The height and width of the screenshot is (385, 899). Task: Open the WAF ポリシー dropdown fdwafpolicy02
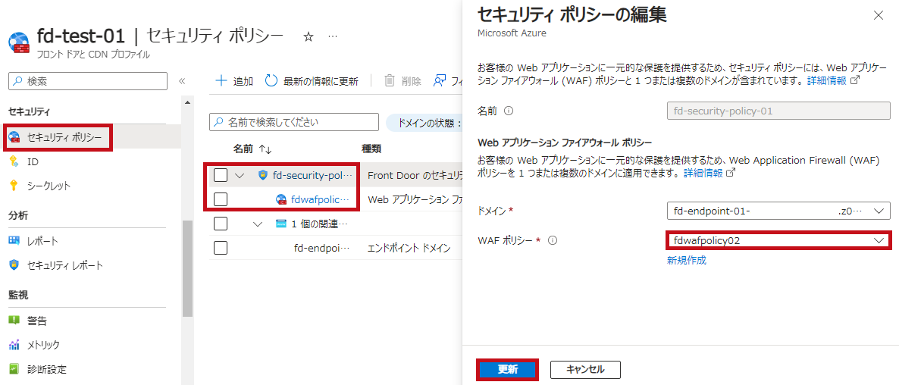(x=778, y=241)
